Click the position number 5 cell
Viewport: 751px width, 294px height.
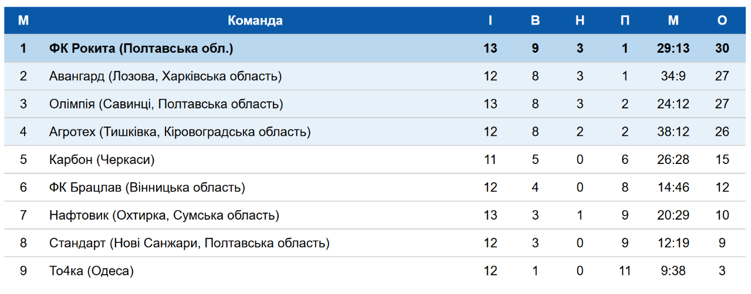[x=23, y=160]
